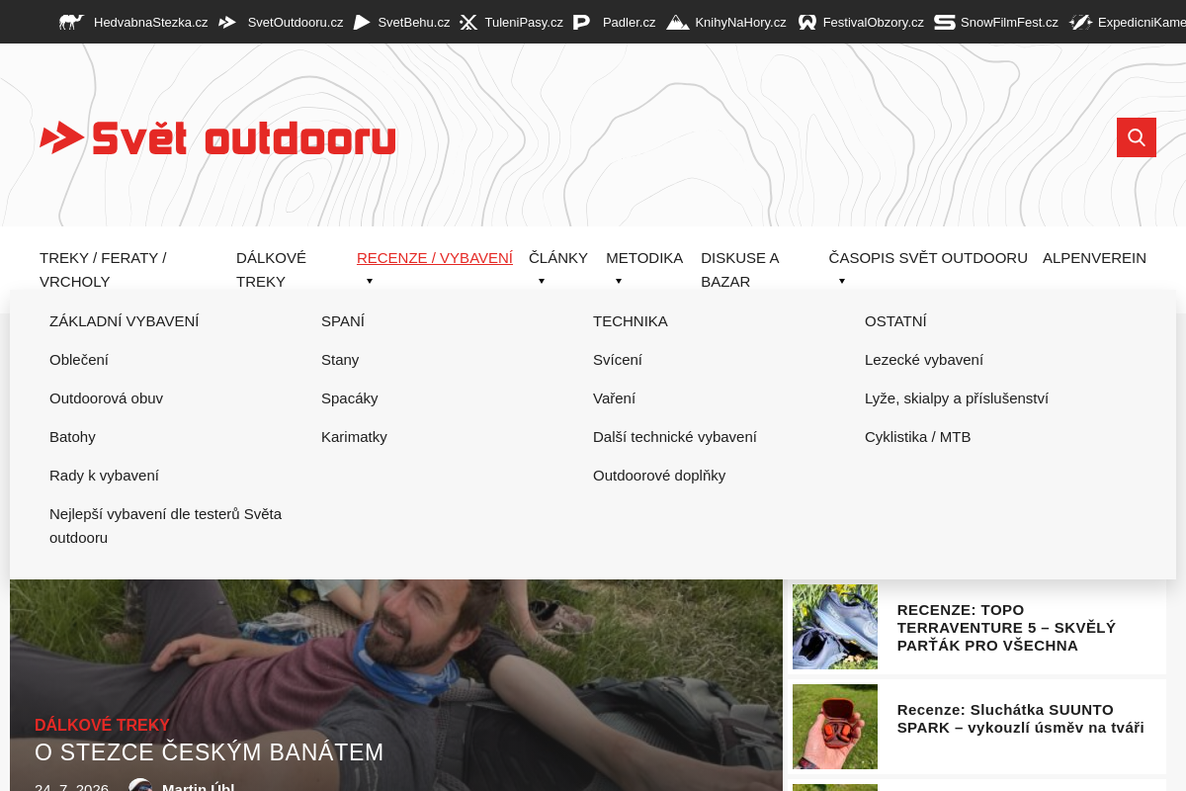Open Lyže, skialpy a příslušenství entry
This screenshot has width=1186, height=791.
click(957, 397)
